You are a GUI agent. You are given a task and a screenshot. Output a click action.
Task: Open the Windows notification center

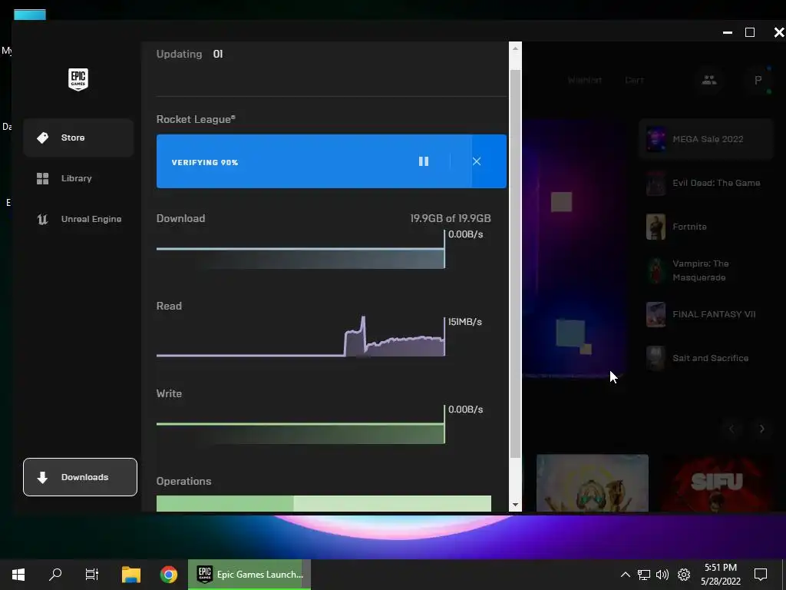[x=761, y=575]
